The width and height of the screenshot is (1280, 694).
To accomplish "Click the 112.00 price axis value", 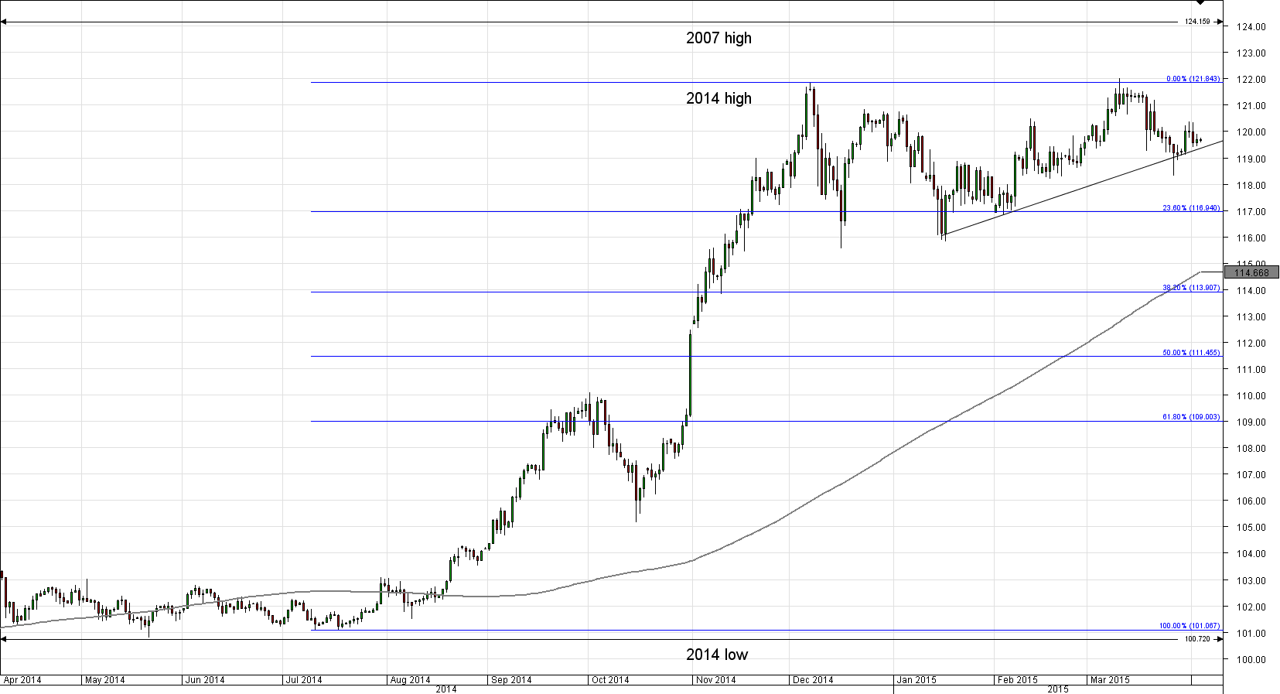I will (x=1251, y=344).
